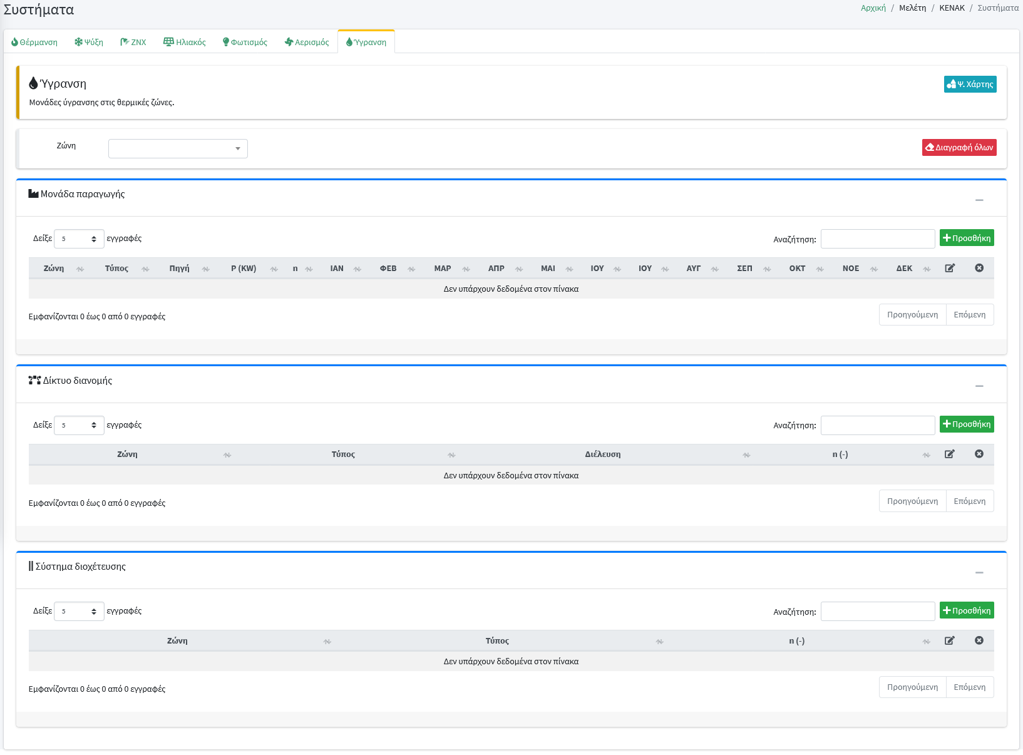Click Προσθήκη button in Μονάδα παραγωγής
The height and width of the screenshot is (755, 1023).
(966, 238)
